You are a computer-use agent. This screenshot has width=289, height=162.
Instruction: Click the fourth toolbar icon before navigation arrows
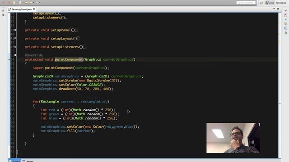coord(20,3)
